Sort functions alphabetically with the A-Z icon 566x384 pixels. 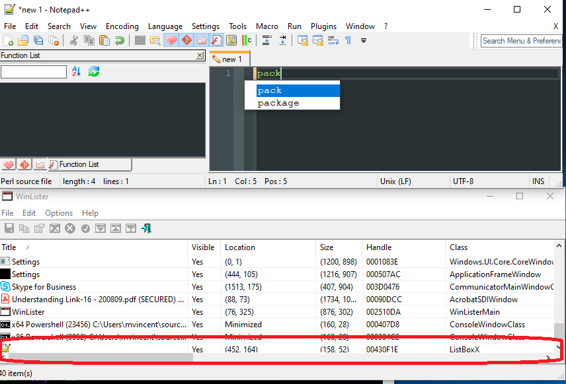pyautogui.click(x=76, y=71)
